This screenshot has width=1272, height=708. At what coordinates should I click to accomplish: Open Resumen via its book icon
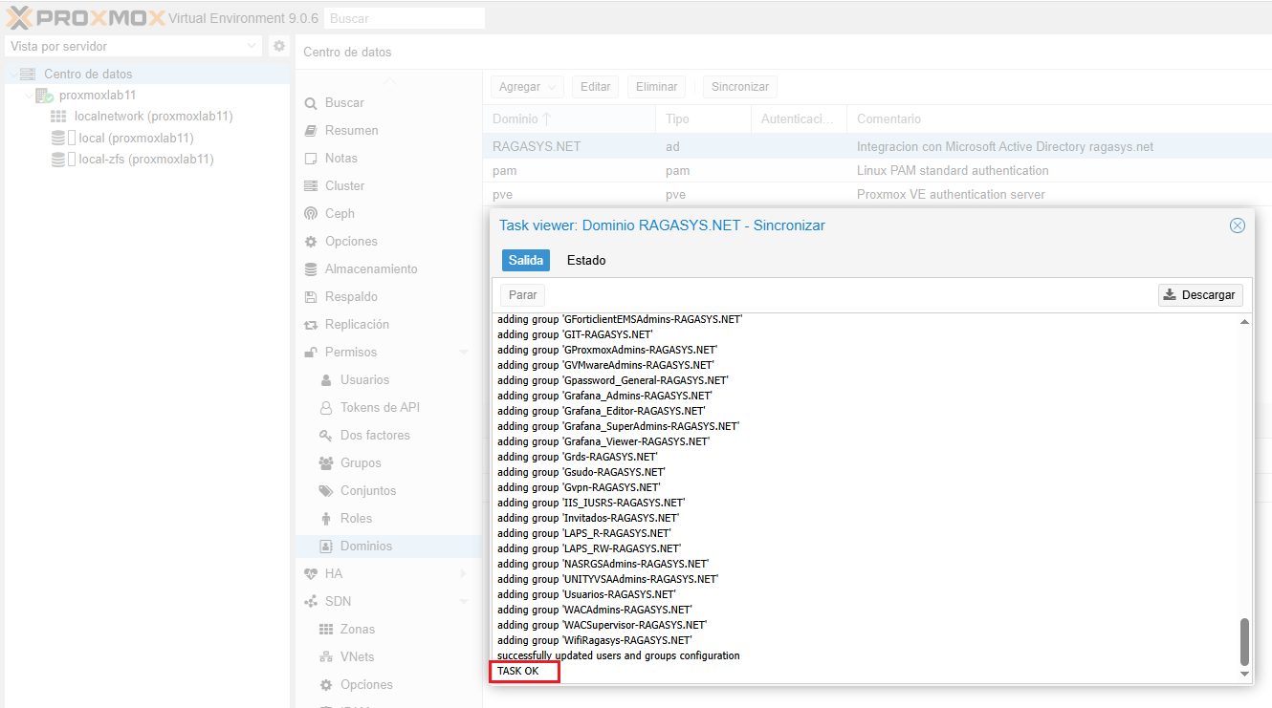pos(310,131)
